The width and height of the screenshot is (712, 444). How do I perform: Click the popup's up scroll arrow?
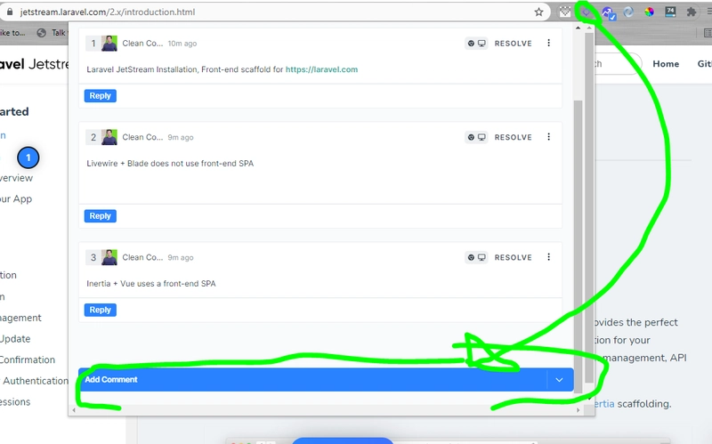point(578,28)
